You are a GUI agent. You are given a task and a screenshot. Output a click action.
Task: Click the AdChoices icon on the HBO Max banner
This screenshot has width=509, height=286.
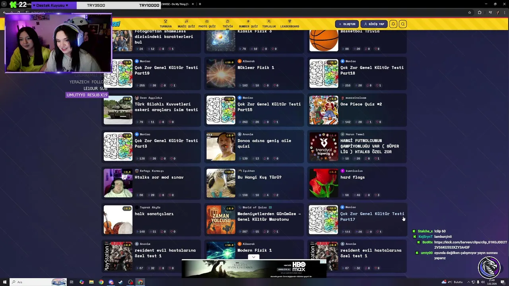point(323,261)
